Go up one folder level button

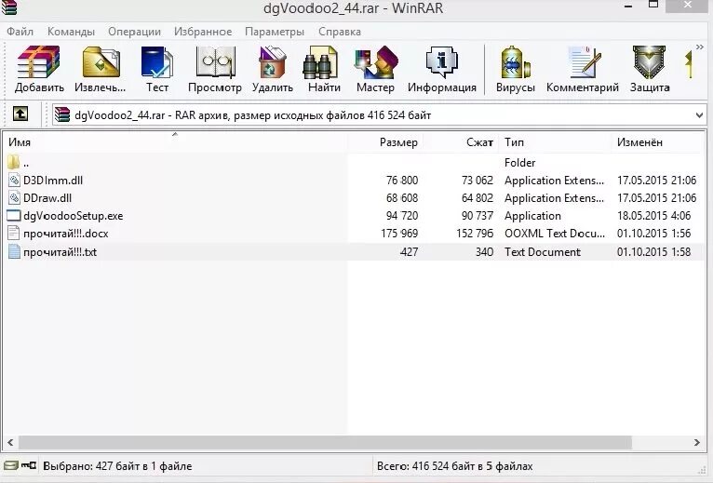click(20, 114)
